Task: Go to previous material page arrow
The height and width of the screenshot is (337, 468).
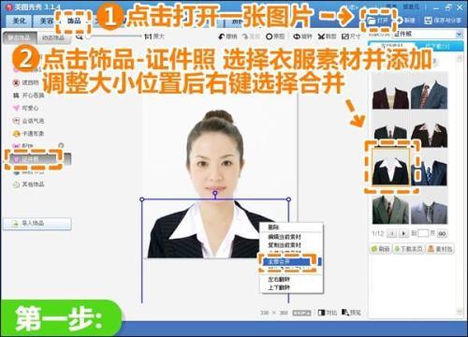Action: [x=392, y=233]
